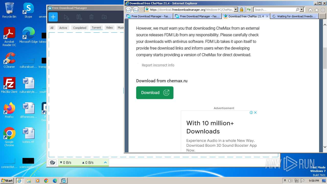Click the ad info icon
Image resolution: width=327 pixels, height=184 pixels.
click(251, 112)
